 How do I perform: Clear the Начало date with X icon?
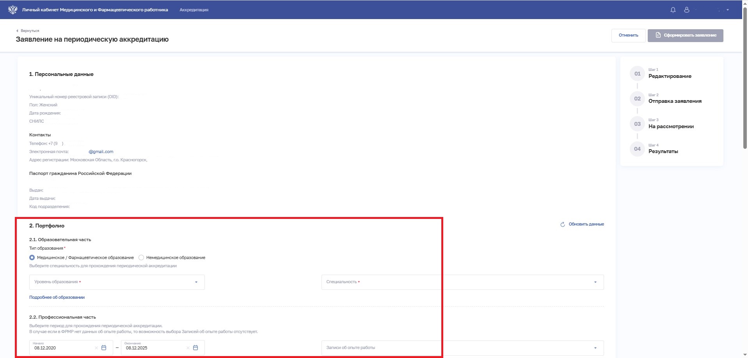click(96, 348)
